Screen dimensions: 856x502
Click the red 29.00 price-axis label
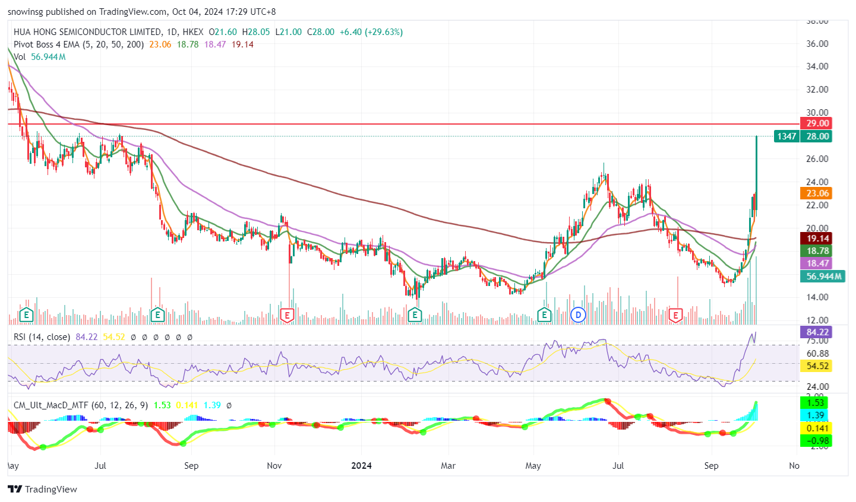click(816, 123)
